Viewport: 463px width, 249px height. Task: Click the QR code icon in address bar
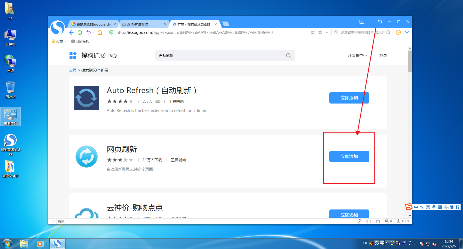(313, 33)
